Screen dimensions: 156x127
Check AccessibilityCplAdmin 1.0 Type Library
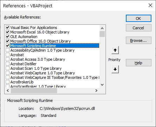tap(7, 50)
